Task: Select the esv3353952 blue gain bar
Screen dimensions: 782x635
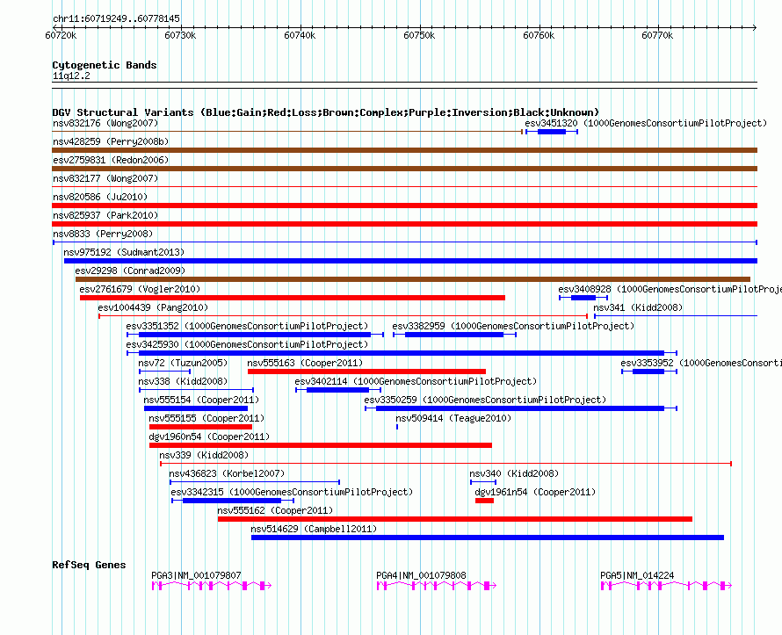Action: pyautogui.click(x=648, y=372)
